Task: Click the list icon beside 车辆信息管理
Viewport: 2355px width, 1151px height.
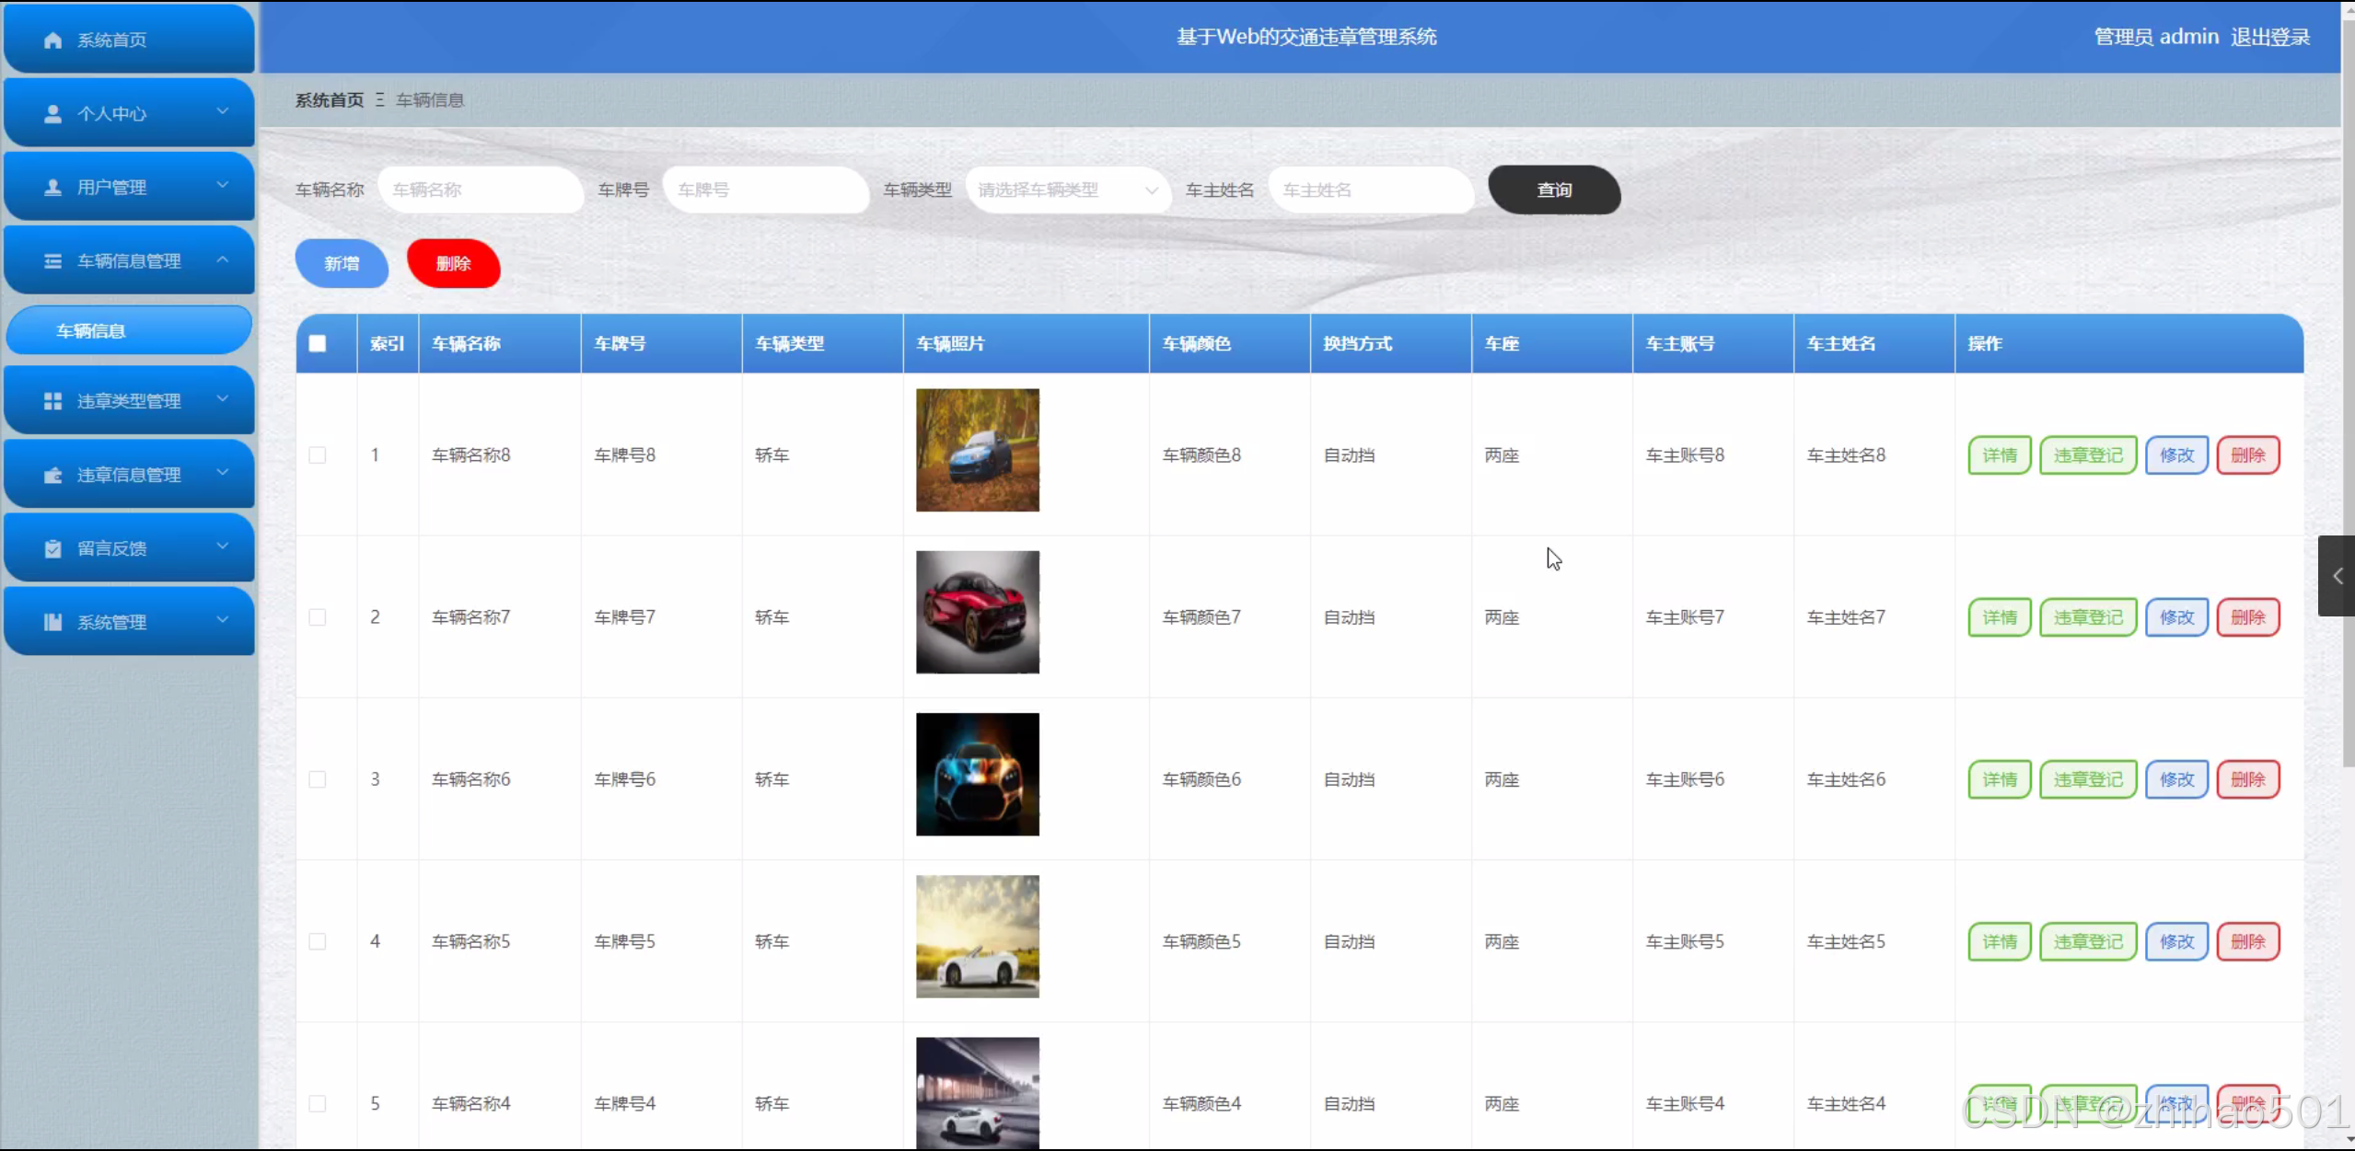Action: pos(52,261)
